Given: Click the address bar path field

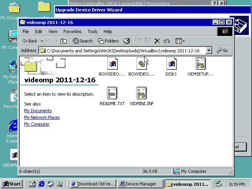Looking at the screenshot, I should point(122,51).
